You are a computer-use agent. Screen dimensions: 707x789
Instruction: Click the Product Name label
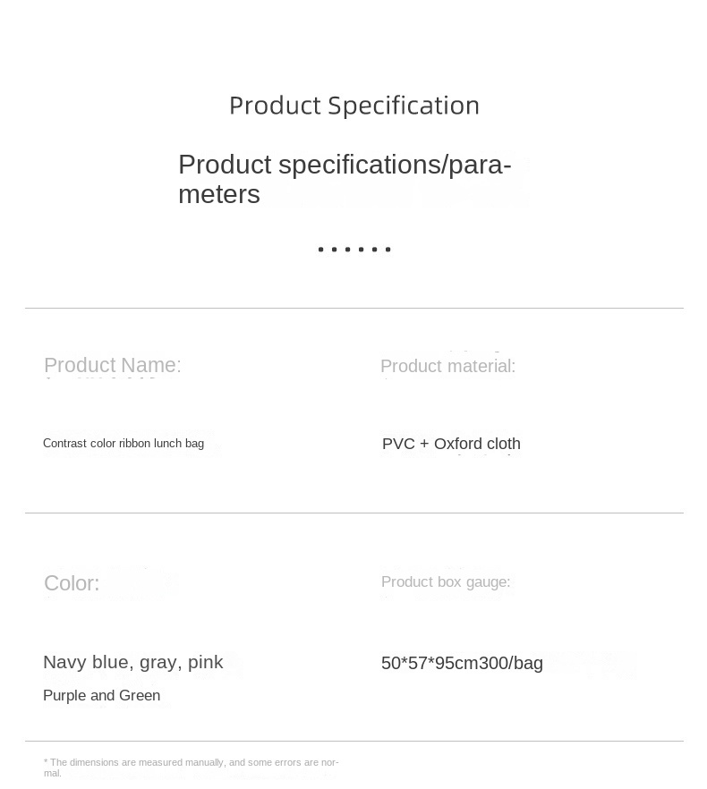tap(112, 365)
